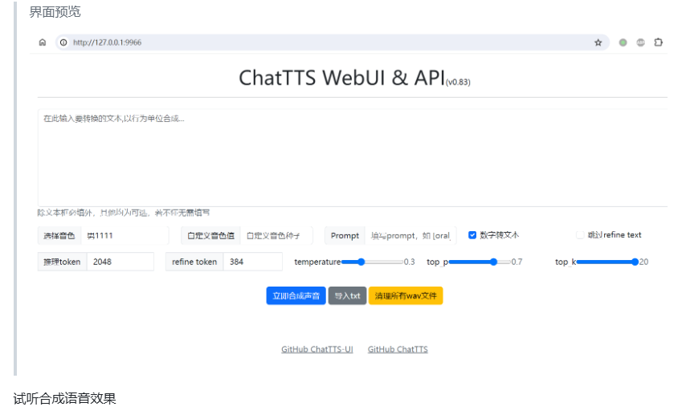Click the yellow 清理所有wav文件 button

[x=406, y=295]
